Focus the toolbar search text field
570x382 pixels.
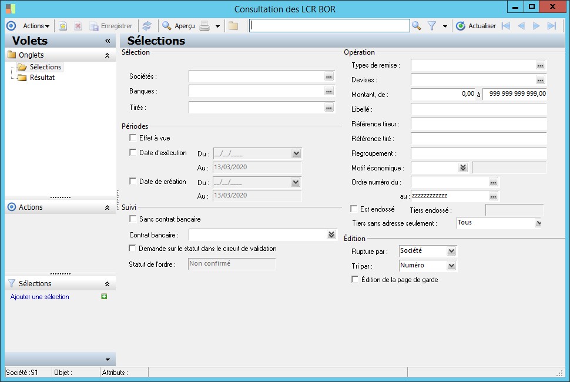click(x=329, y=25)
